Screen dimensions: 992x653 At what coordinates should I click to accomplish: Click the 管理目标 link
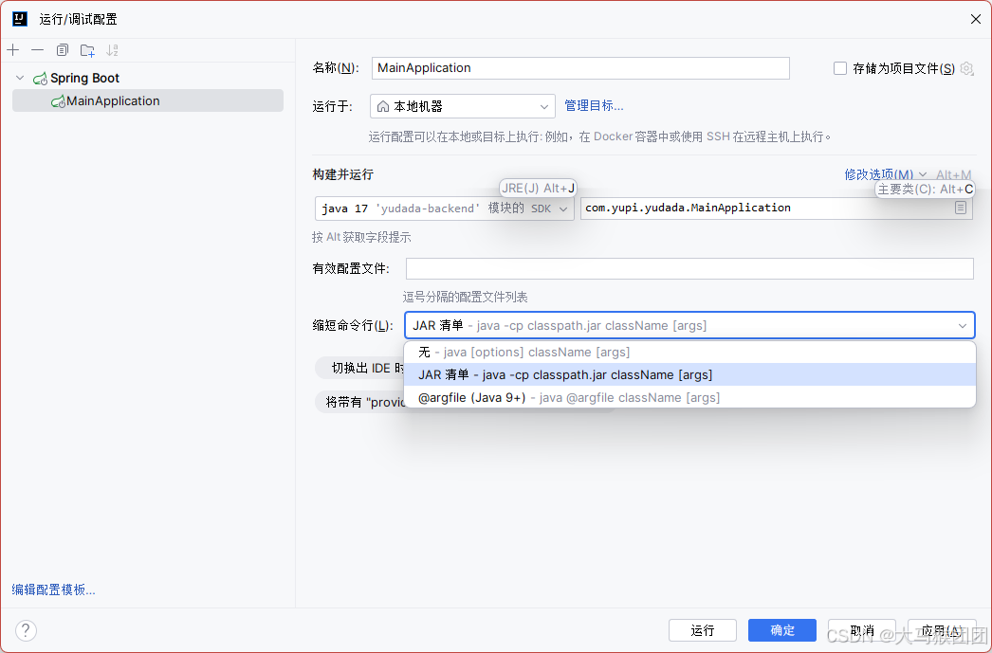pos(594,106)
